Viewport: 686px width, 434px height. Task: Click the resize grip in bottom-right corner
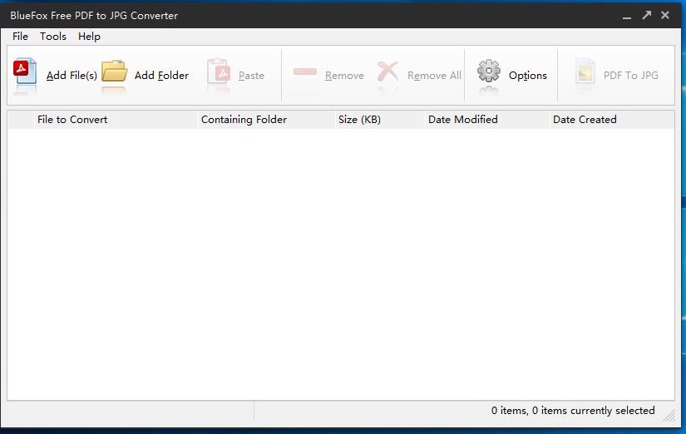669,416
